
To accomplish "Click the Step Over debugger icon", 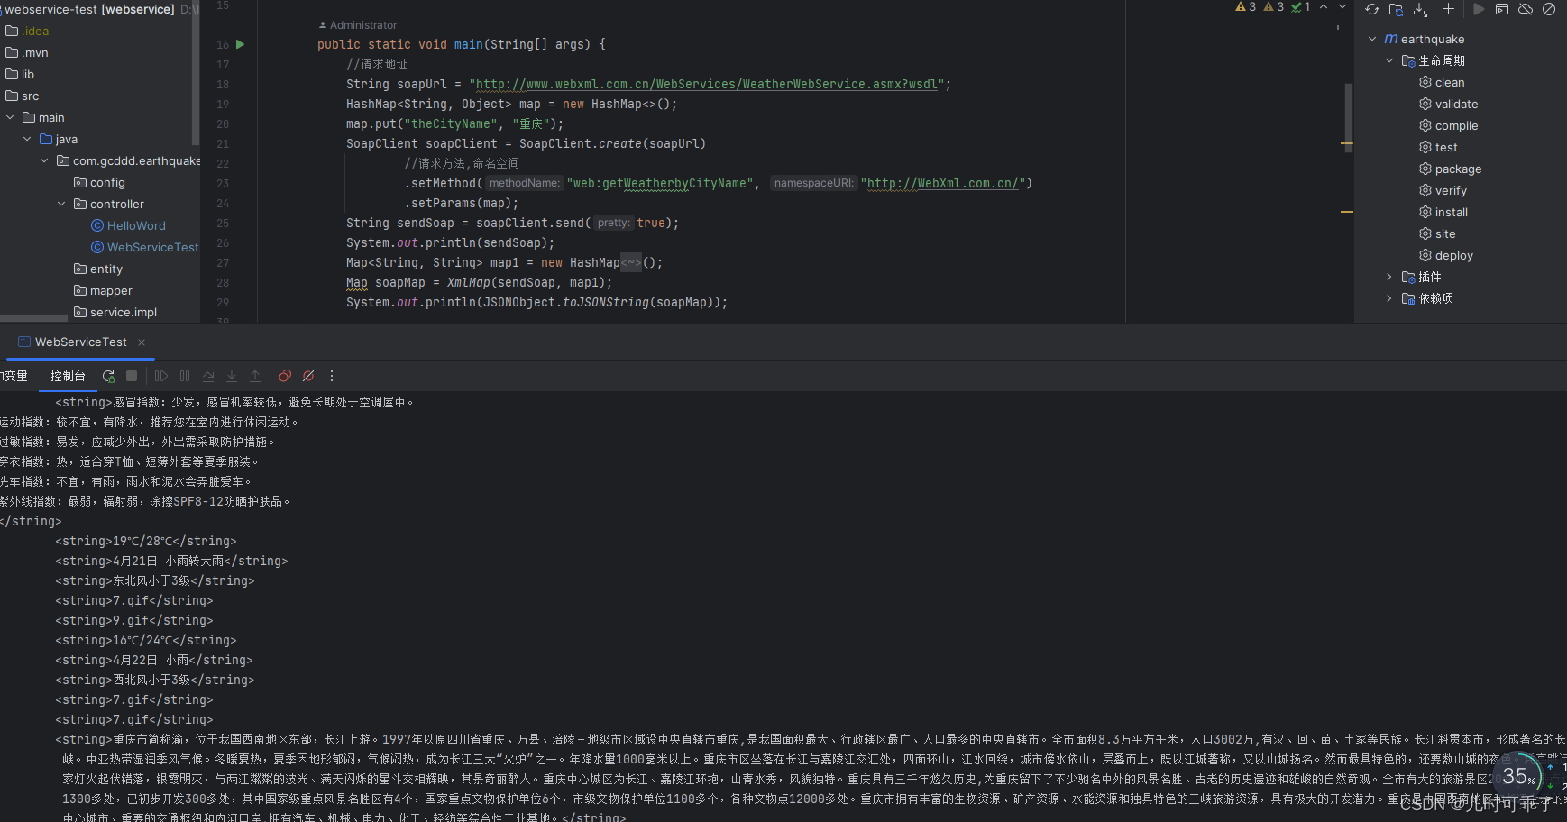I will 208,376.
